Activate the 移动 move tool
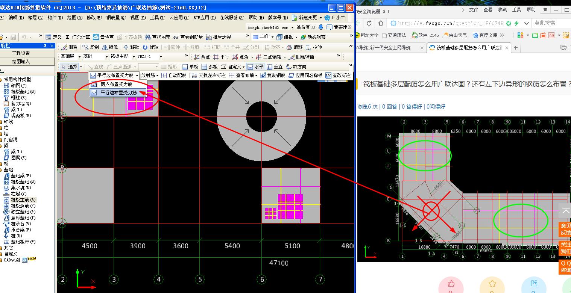 131,47
